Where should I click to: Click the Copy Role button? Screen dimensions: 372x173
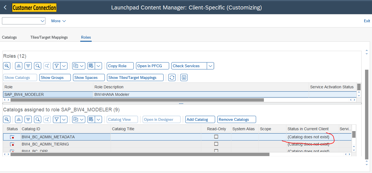tap(120, 66)
